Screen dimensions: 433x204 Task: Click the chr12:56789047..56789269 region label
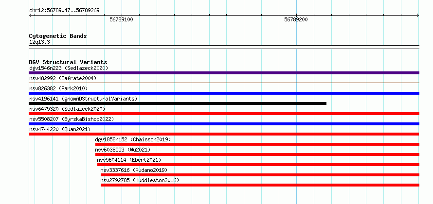(64, 11)
